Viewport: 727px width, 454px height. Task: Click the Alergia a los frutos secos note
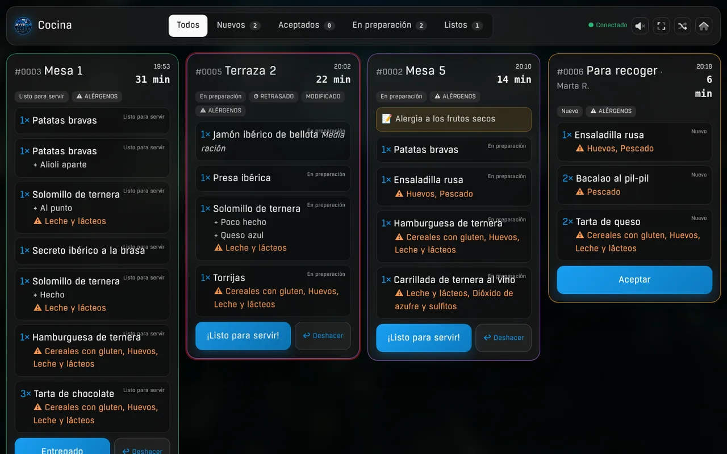[x=454, y=119]
